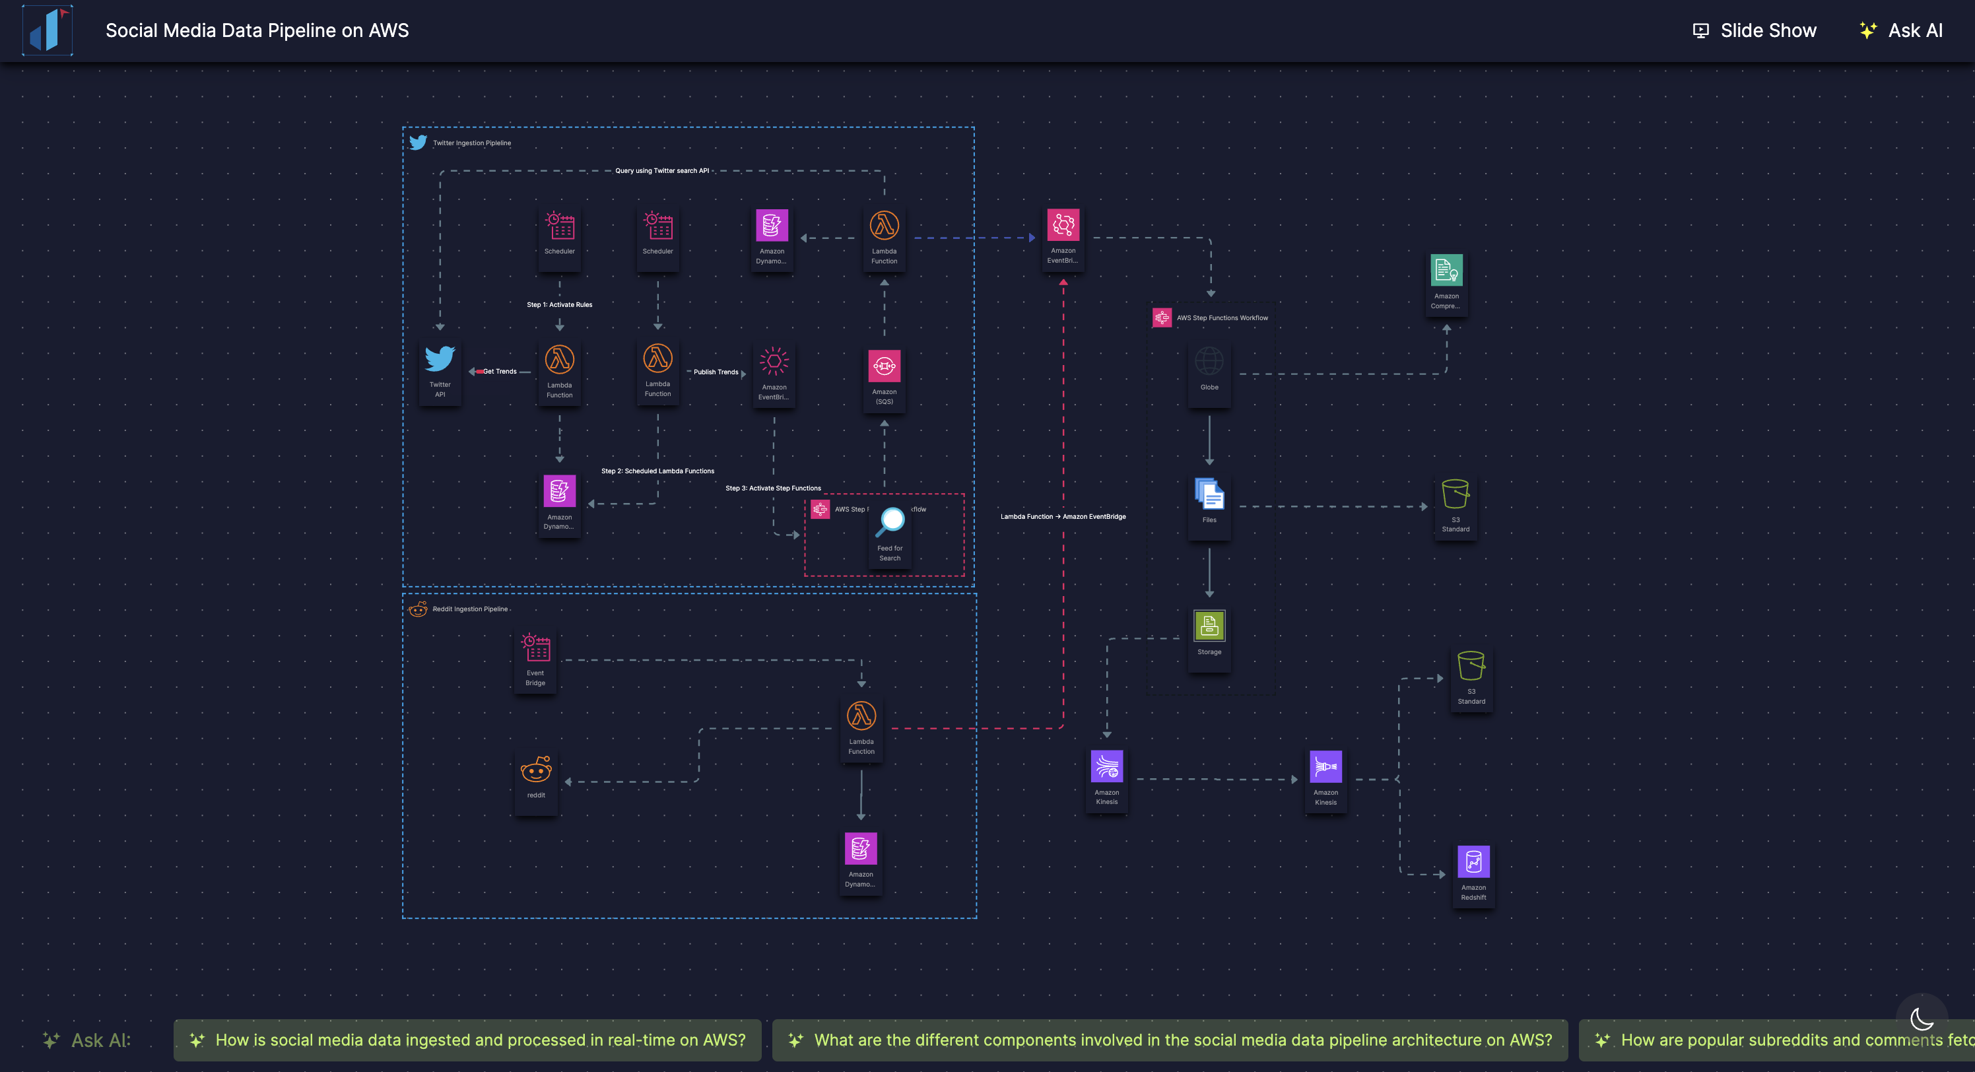Click the Globe icon in Step Functions
The width and height of the screenshot is (1975, 1072).
[x=1209, y=361]
